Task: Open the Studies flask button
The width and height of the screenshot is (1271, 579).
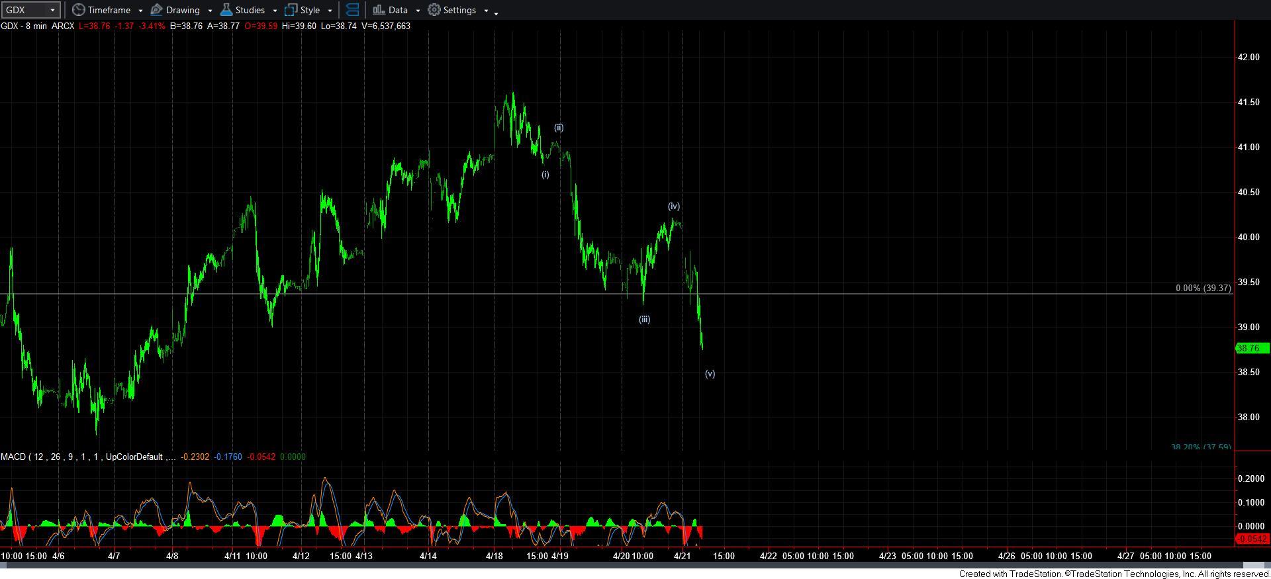Action: [x=242, y=10]
